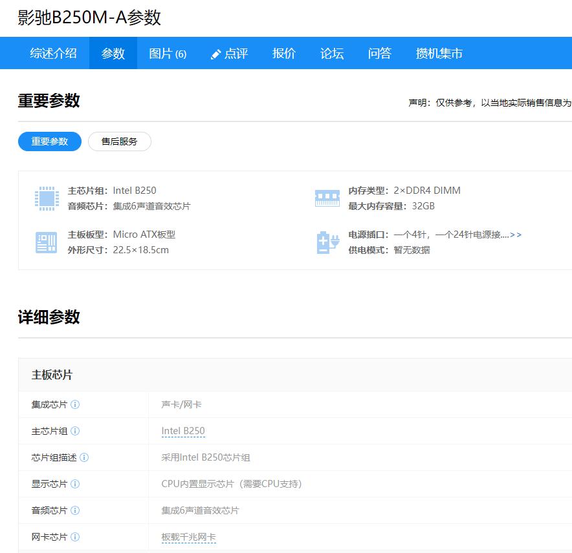Viewport: 572px width, 553px height.
Task: Select the 售后服务 pill button
Action: pyautogui.click(x=120, y=141)
